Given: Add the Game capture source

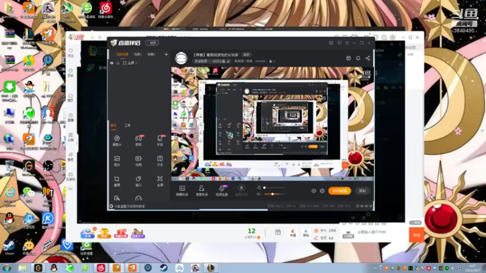Looking at the screenshot, I should coord(139,141).
